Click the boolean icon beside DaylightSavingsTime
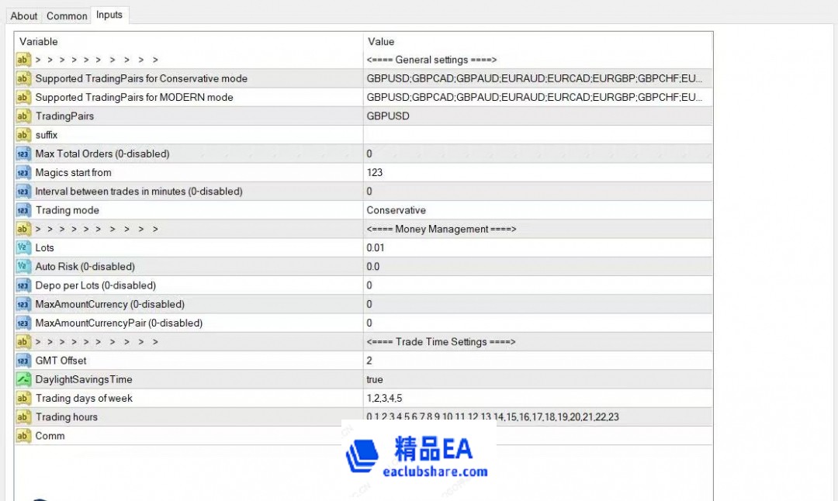The image size is (838, 501). [x=23, y=379]
